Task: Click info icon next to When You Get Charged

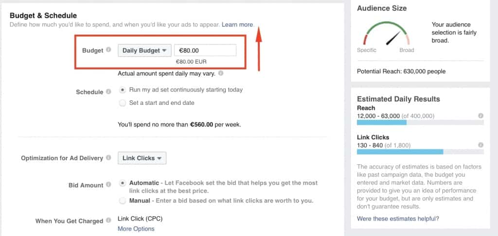Action: tap(108, 220)
